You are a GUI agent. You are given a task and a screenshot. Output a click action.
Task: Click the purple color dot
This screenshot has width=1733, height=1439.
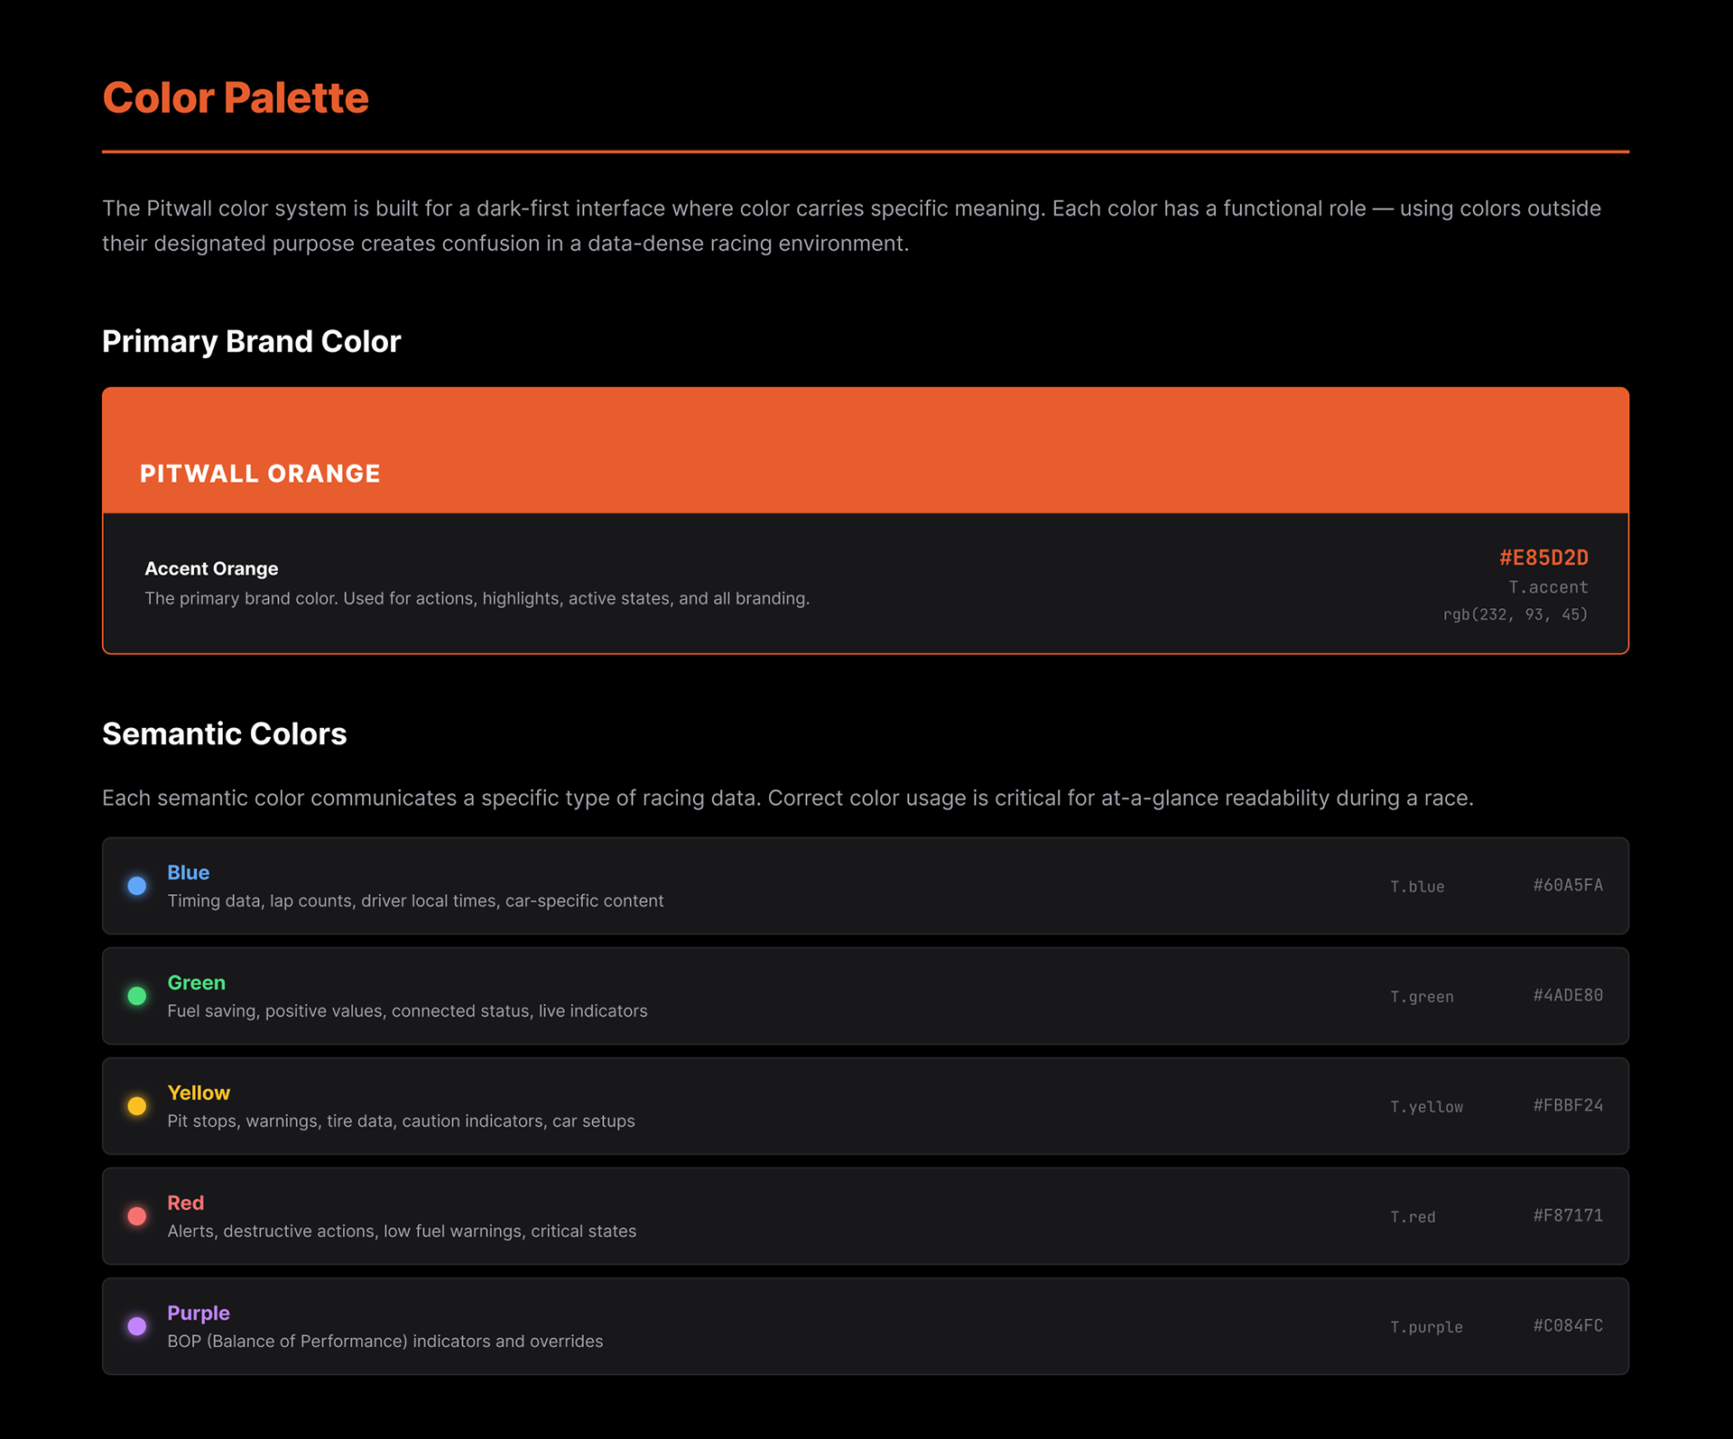tap(137, 1326)
